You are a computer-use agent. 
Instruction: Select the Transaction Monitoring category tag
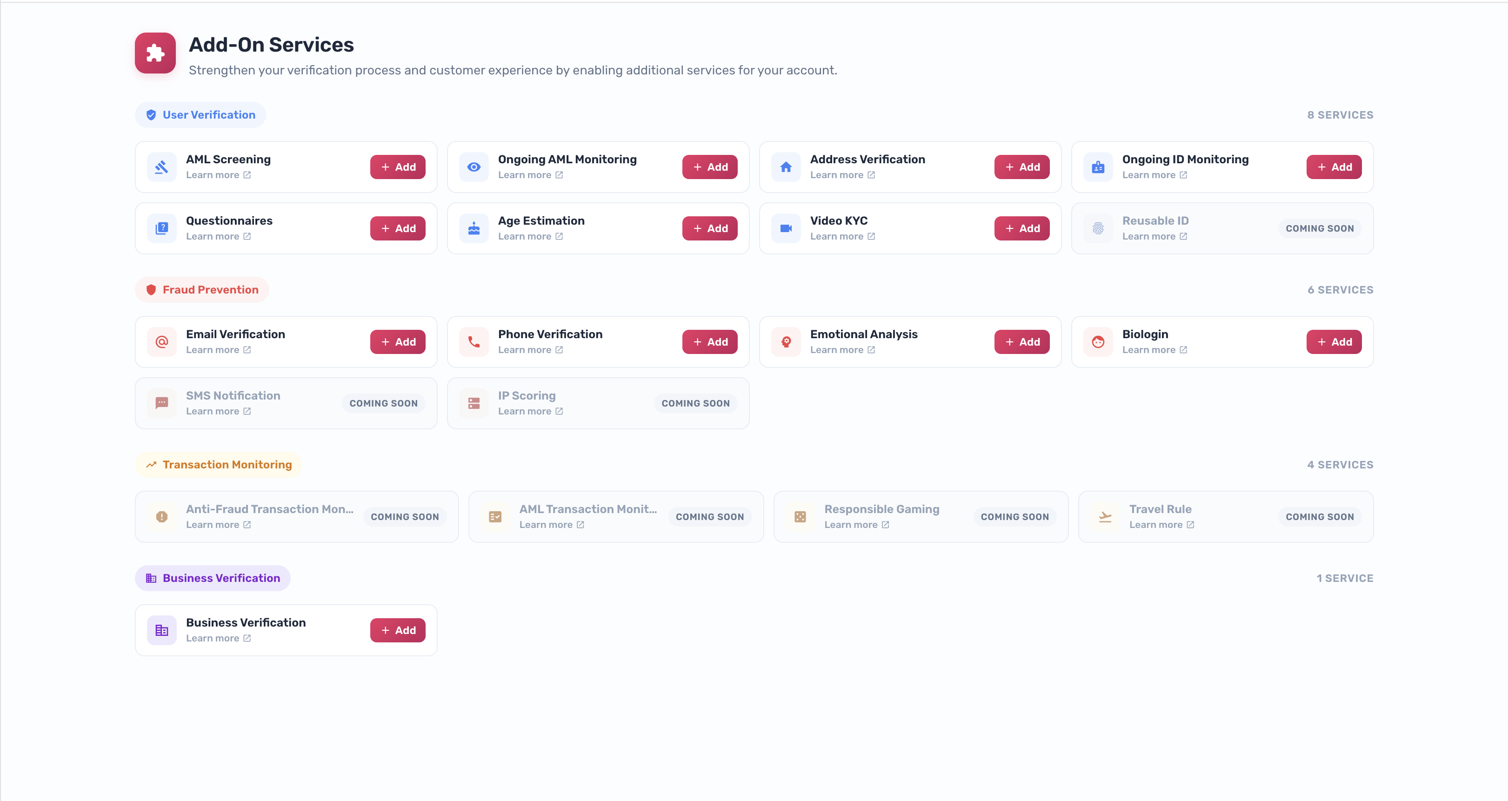point(218,464)
